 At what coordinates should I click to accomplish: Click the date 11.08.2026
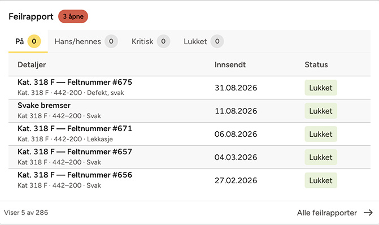(x=236, y=111)
